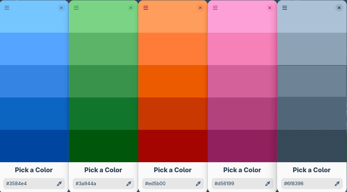Screen dimensions: 347x192
Task: Show the menu in the pink panel
Action: pyautogui.click(x=215, y=8)
